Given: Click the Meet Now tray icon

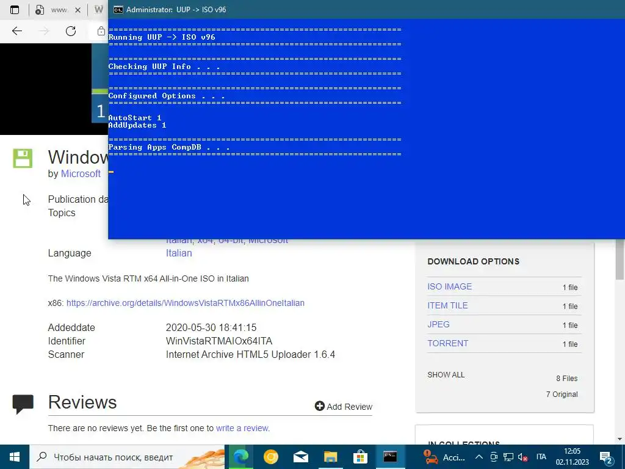Looking at the screenshot, I should click(x=494, y=457).
